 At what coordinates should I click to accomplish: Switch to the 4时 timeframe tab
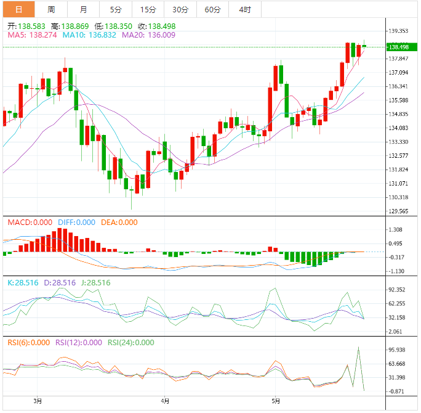[244, 9]
